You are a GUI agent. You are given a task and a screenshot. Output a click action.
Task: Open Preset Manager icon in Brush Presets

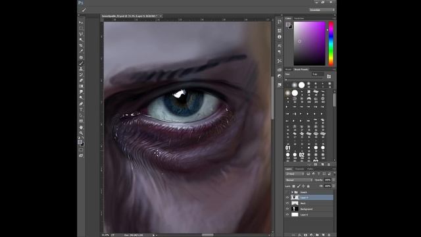coord(316,165)
